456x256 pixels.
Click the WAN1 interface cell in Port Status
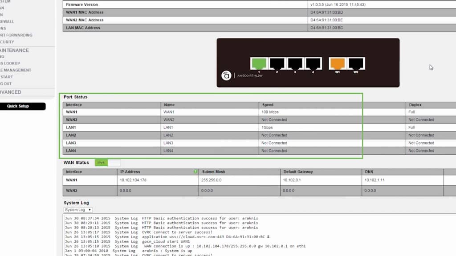point(112,112)
